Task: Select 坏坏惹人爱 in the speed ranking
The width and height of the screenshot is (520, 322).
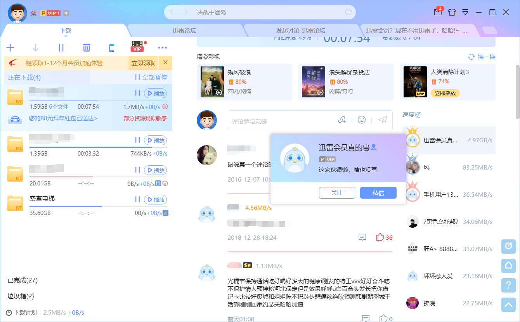Action: (449, 276)
